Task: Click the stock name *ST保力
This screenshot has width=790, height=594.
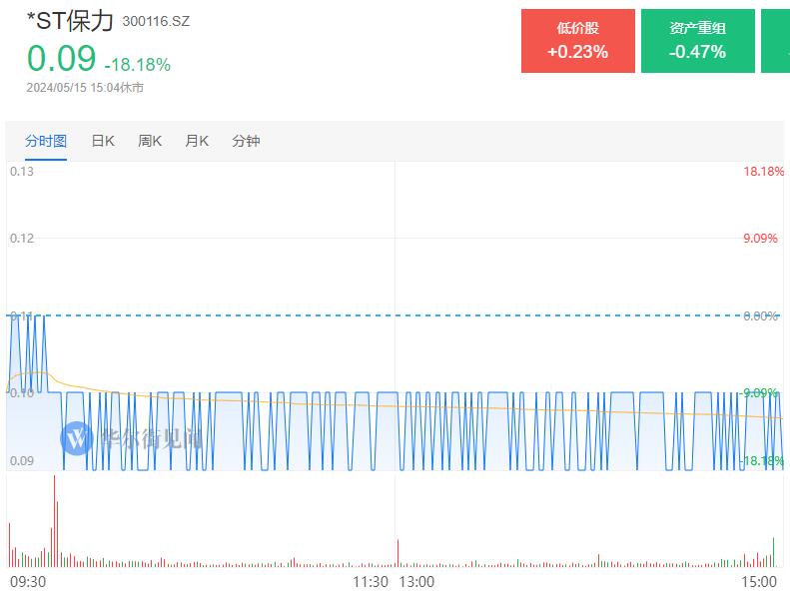Action: [70, 21]
